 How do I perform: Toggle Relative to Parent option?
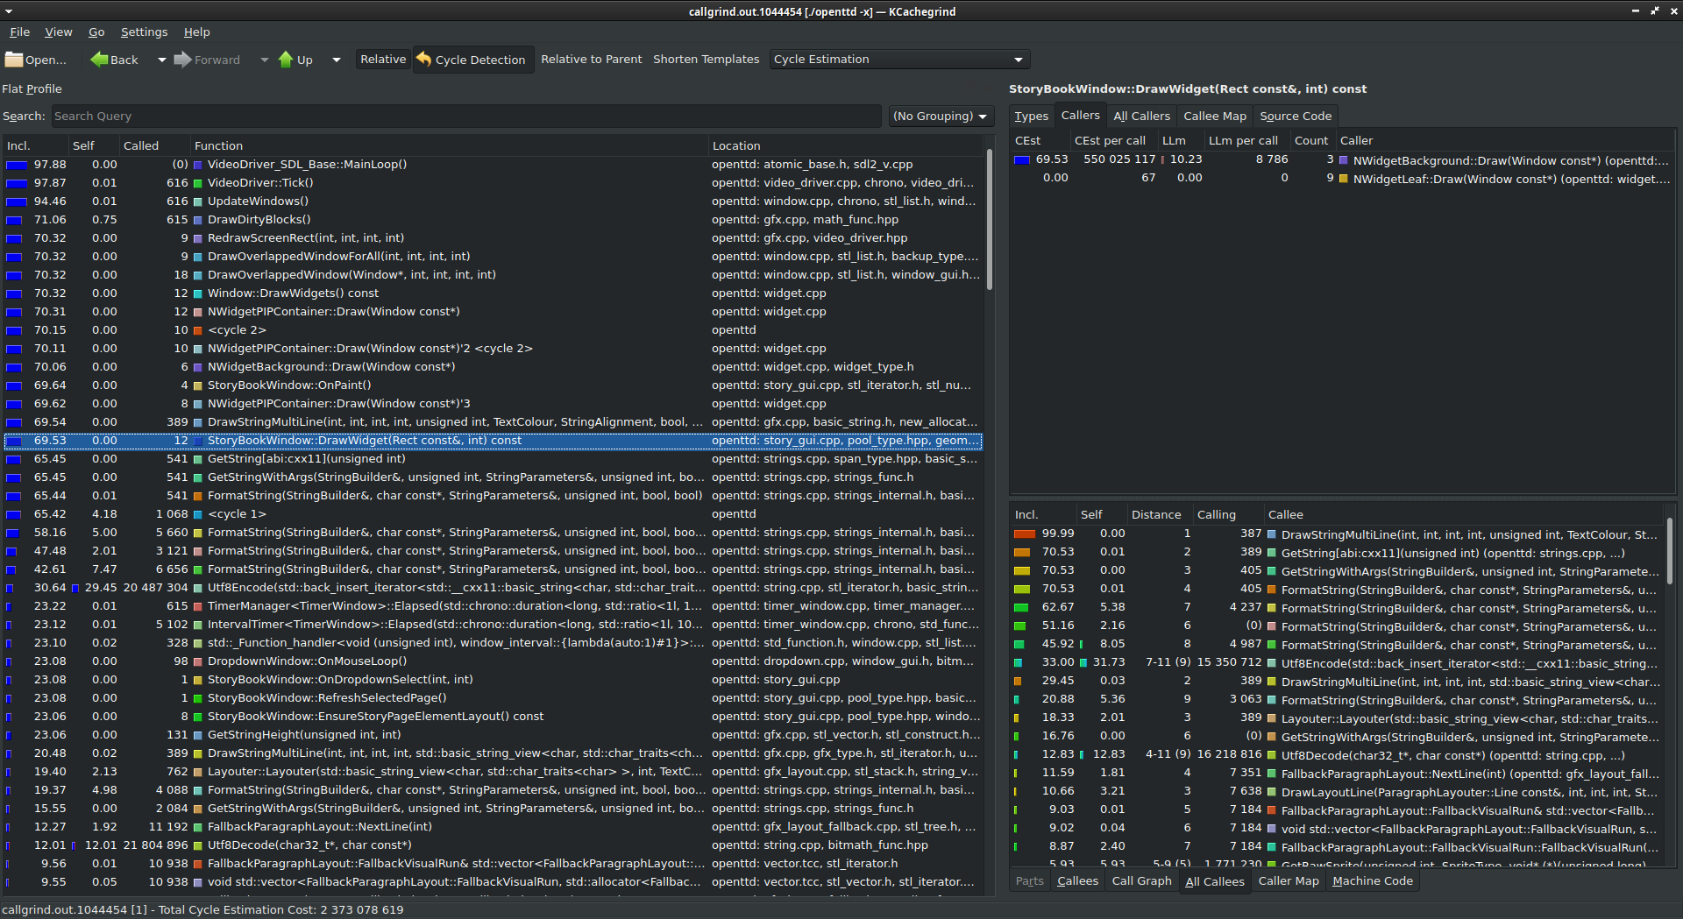tap(591, 60)
